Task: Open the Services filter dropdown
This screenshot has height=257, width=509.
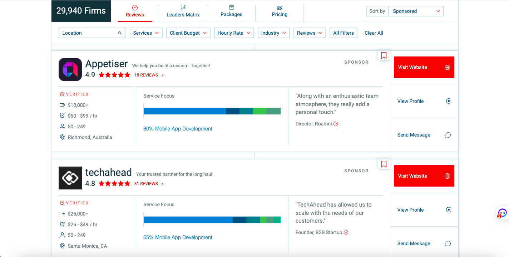Action: pyautogui.click(x=146, y=33)
